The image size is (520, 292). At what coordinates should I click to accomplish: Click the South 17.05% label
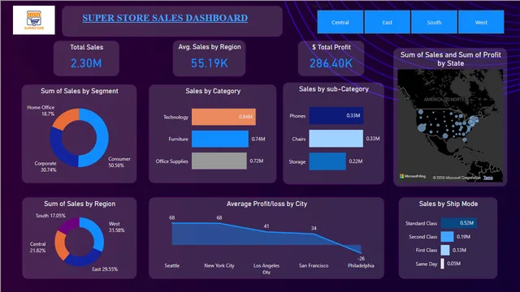pyautogui.click(x=50, y=216)
